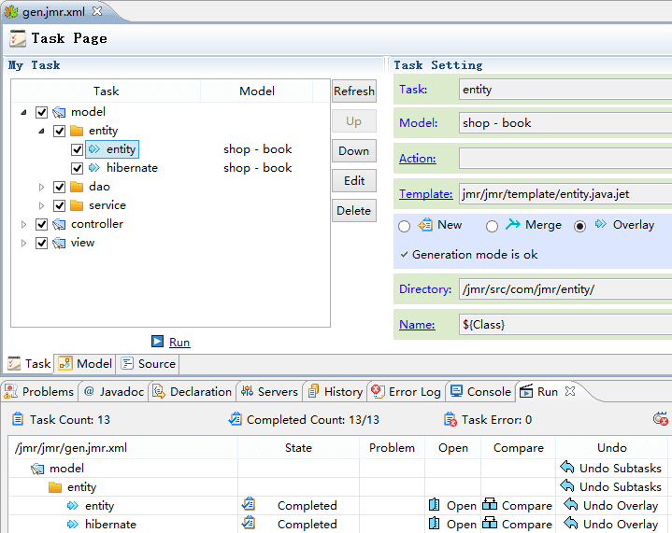The image size is (672, 533).
Task: Click the Down button
Action: (354, 150)
